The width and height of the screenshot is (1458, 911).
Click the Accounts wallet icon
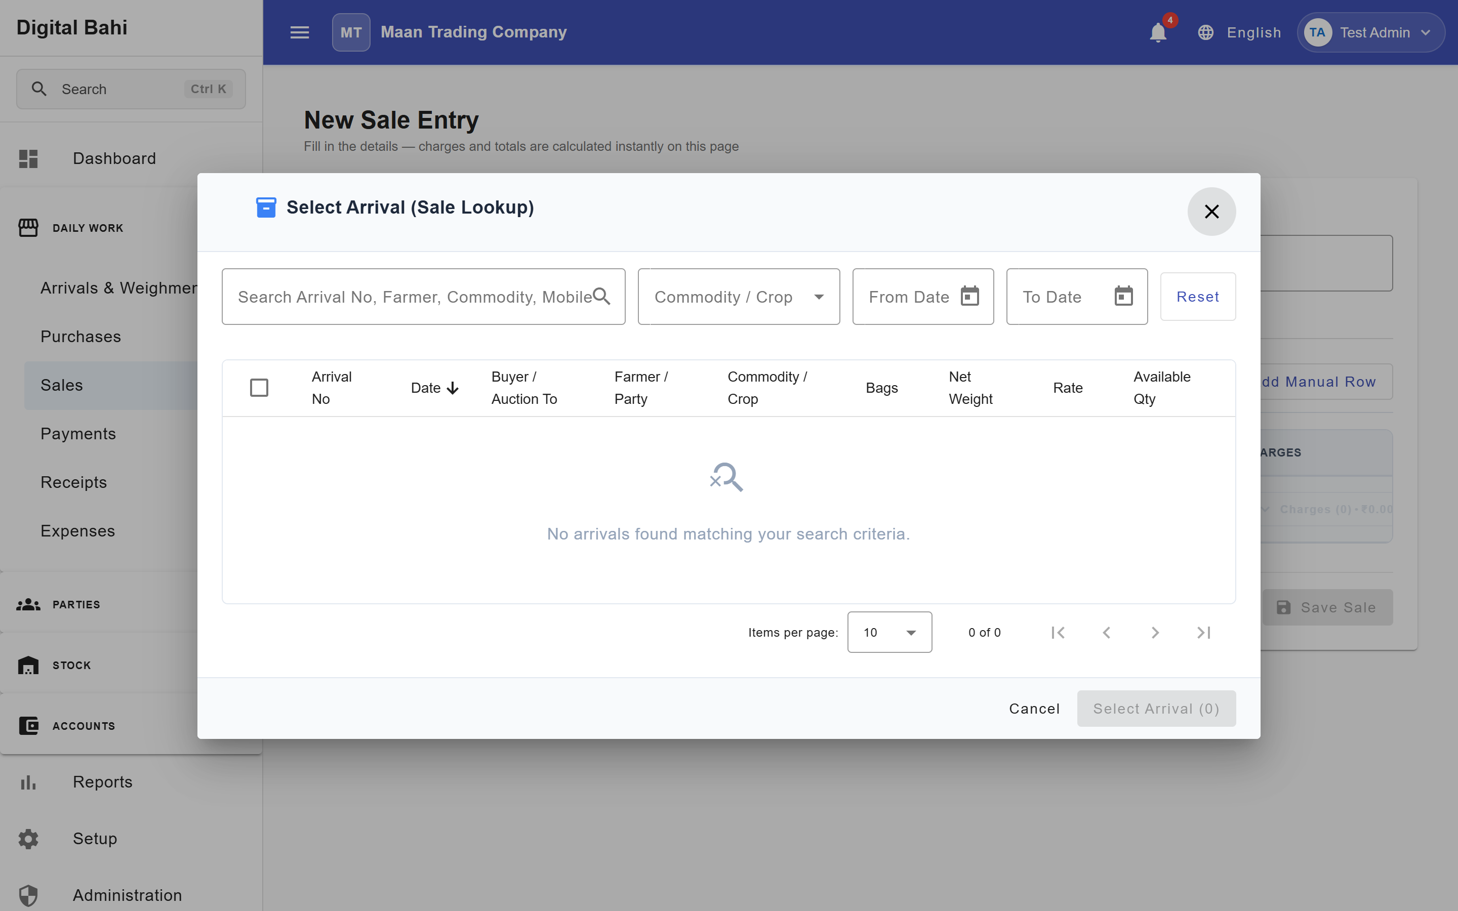click(x=28, y=725)
